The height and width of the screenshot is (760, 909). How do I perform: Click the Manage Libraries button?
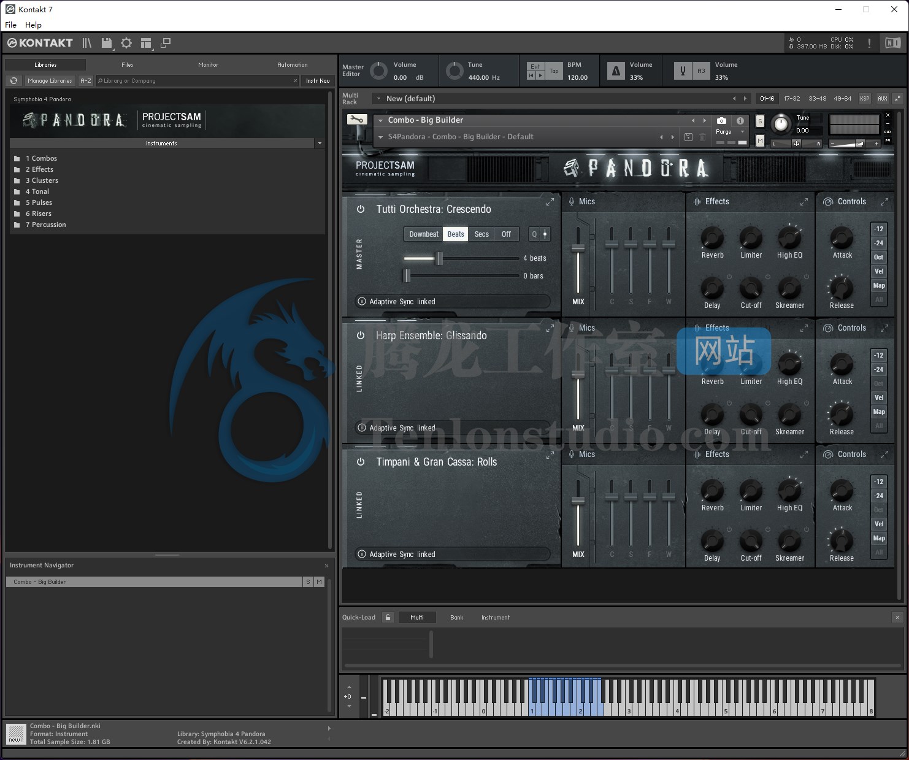(50, 80)
